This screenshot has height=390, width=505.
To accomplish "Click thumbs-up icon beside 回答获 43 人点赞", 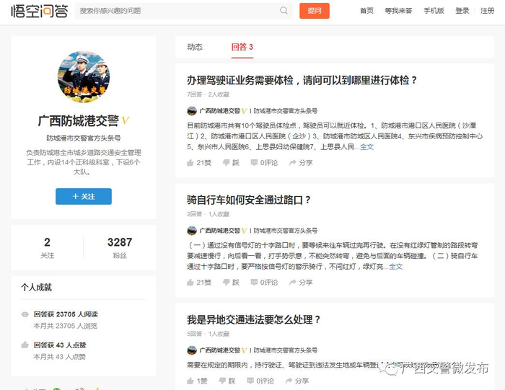I will pos(25,345).
